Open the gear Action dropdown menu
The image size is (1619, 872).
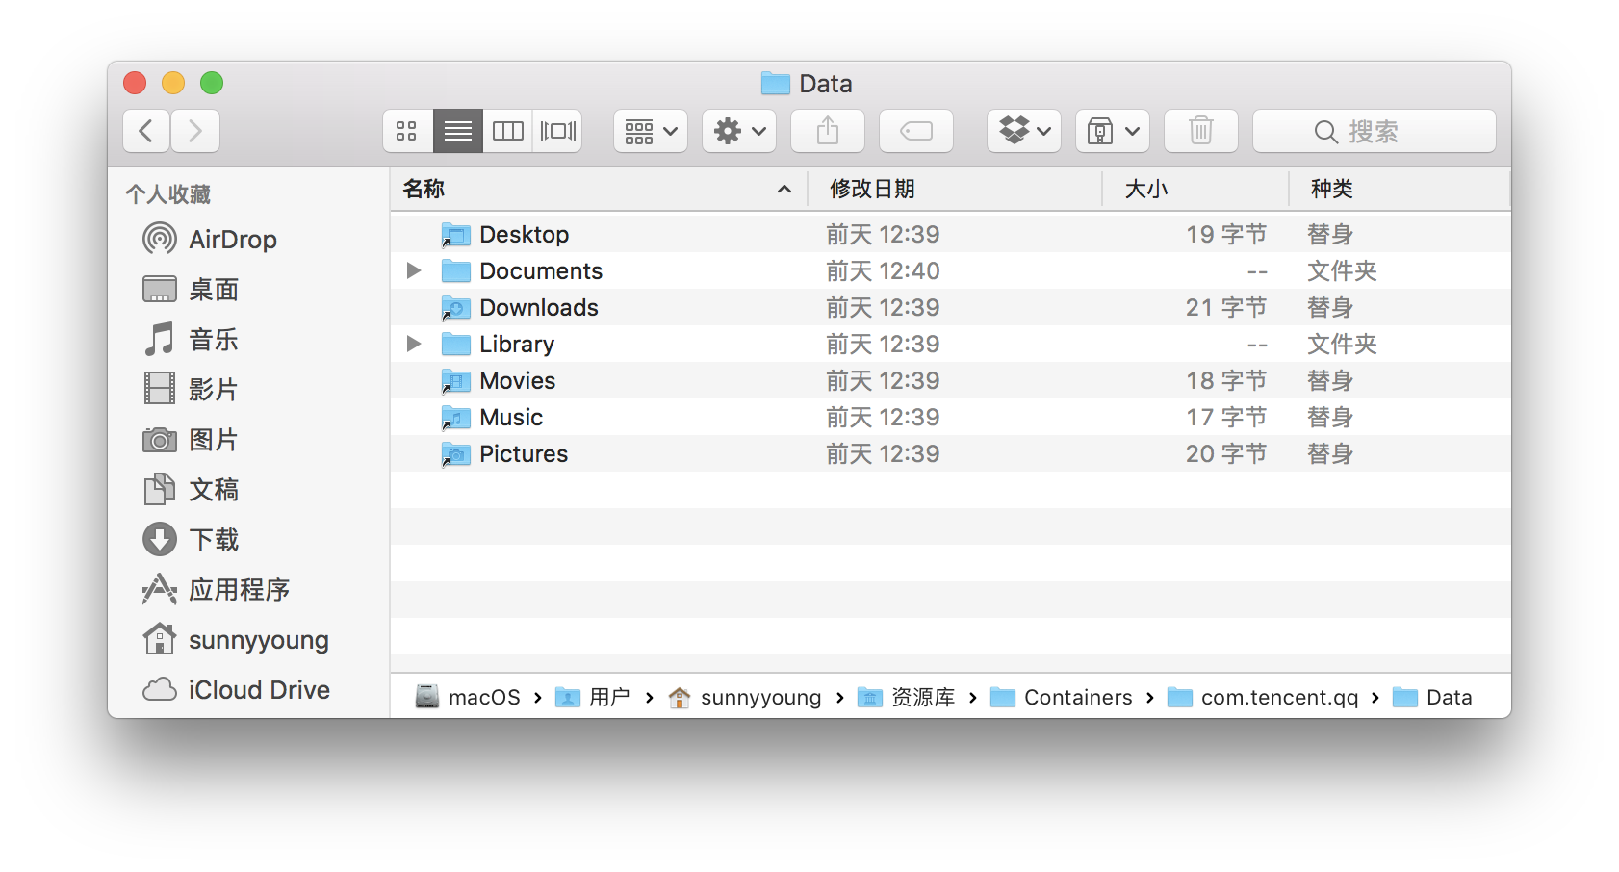[738, 131]
